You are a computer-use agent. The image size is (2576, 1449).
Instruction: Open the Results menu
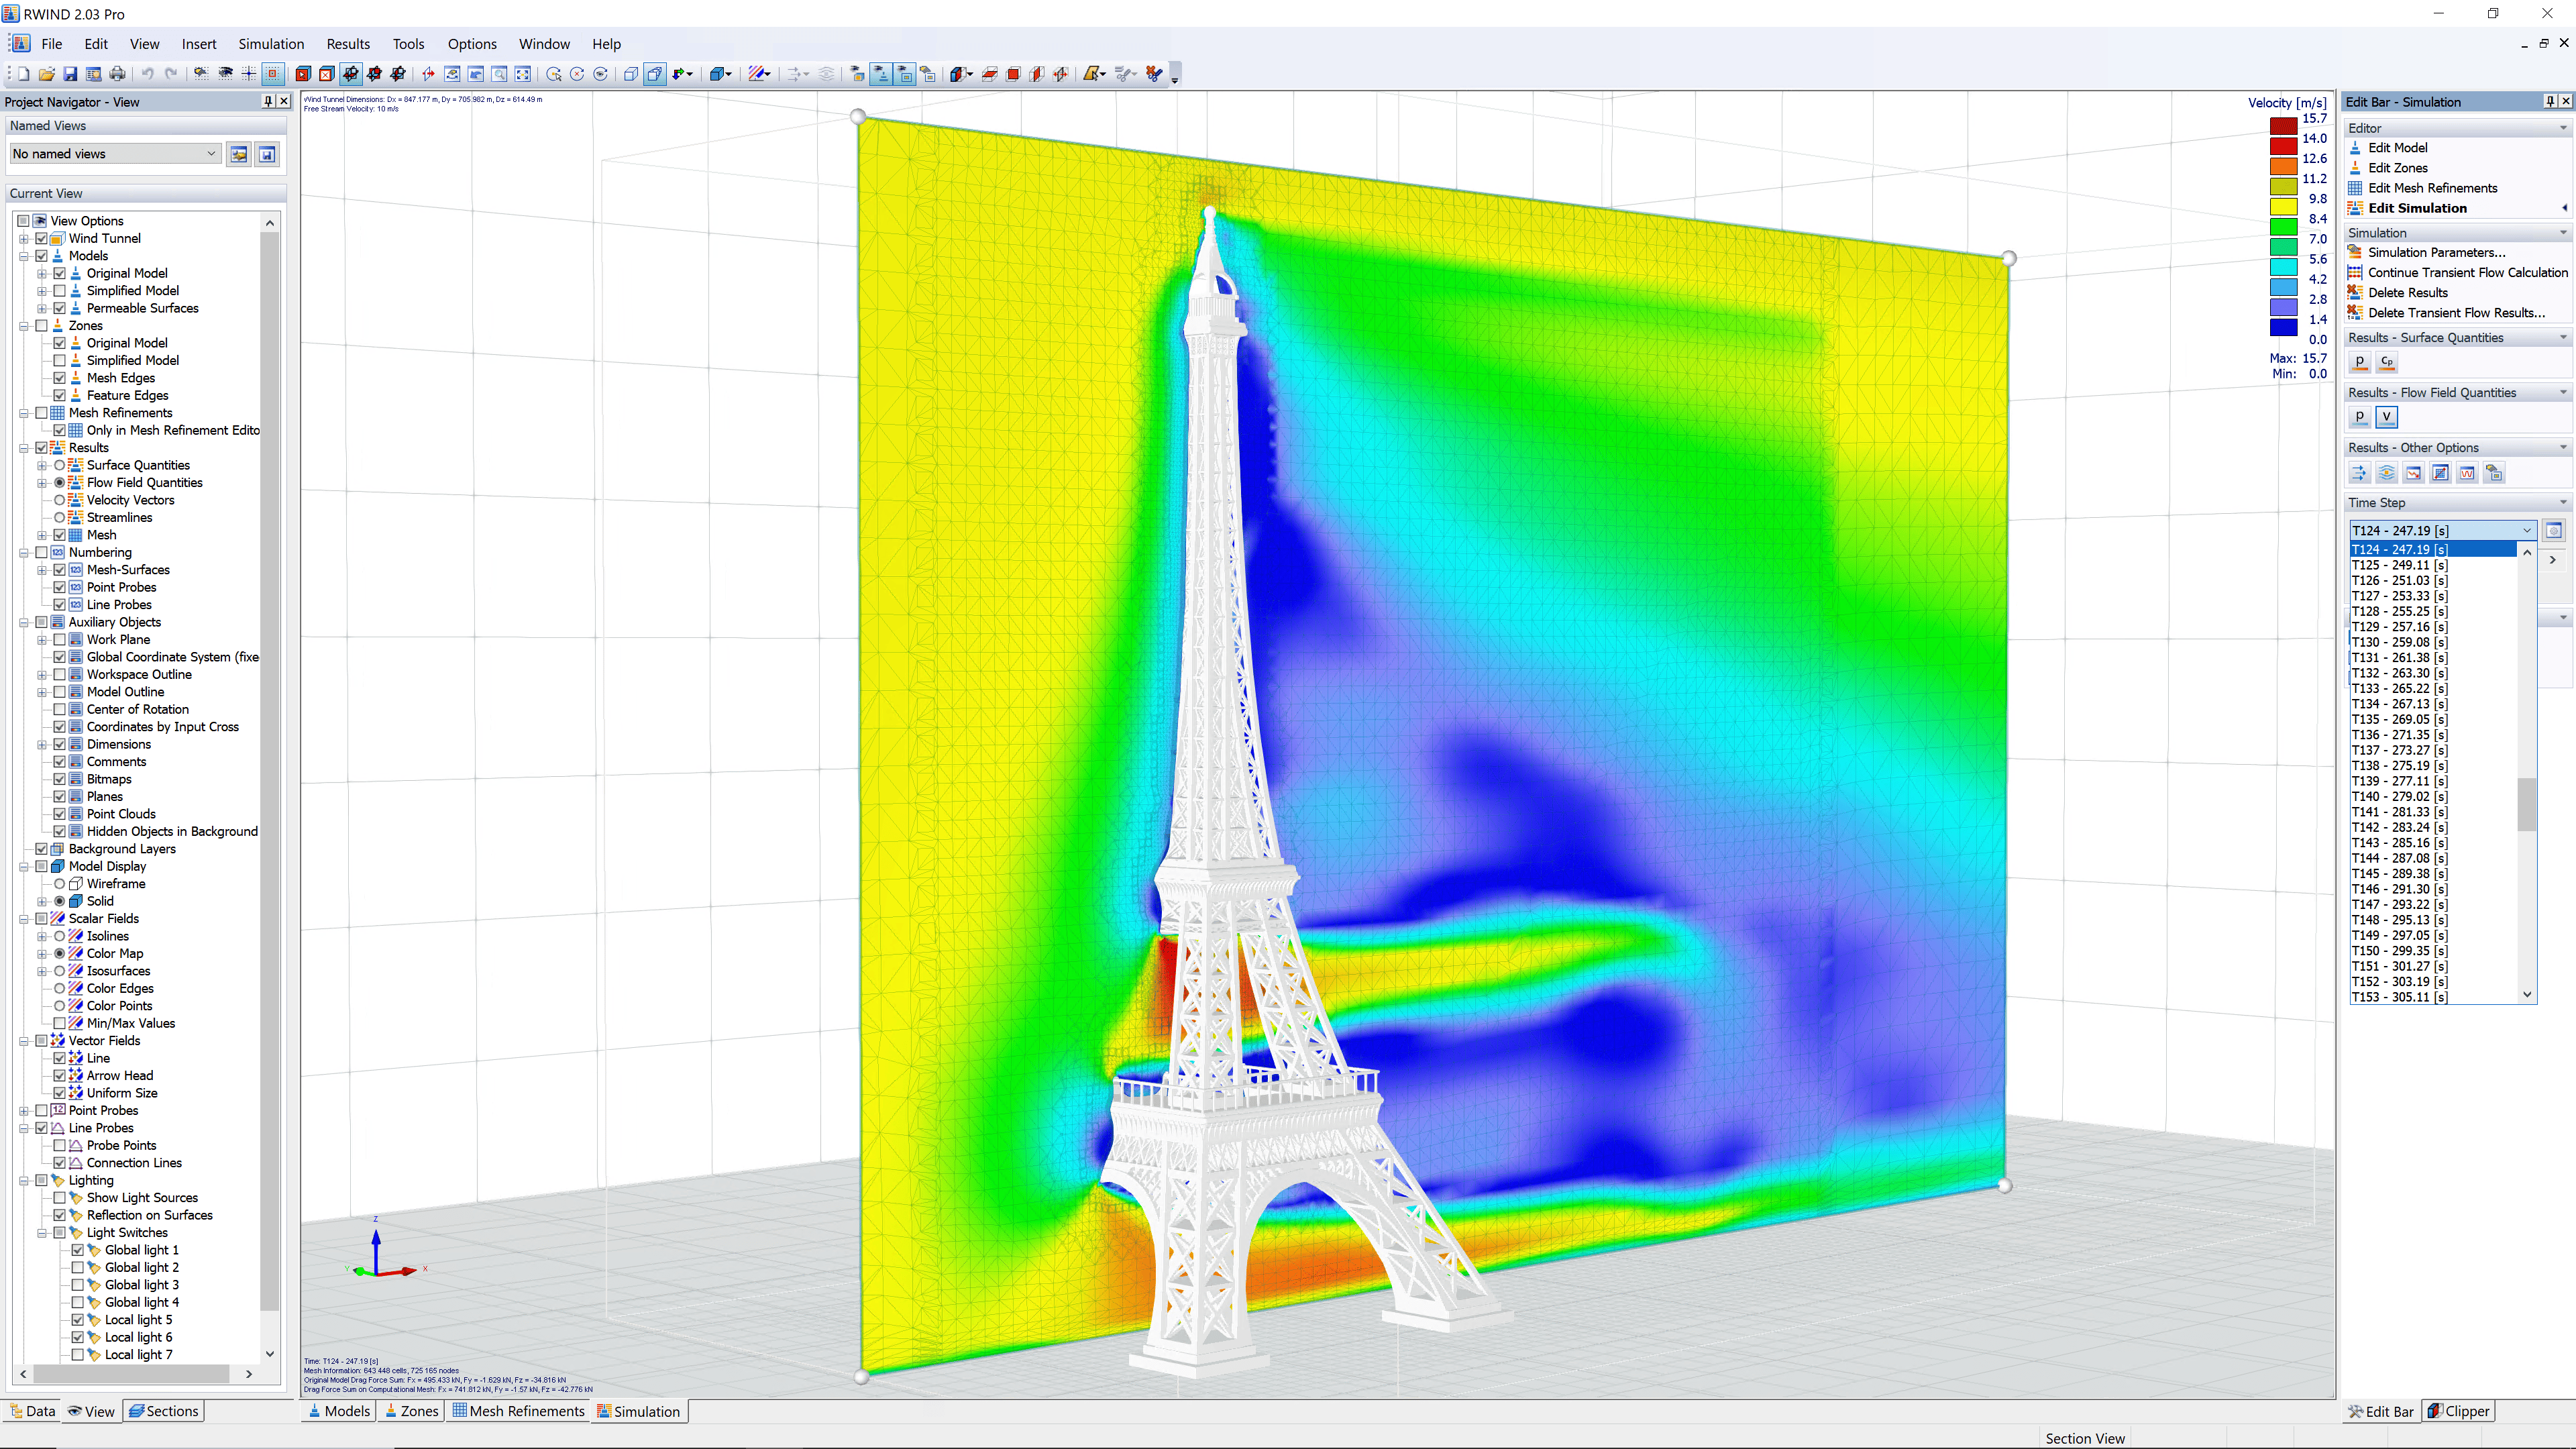[348, 43]
